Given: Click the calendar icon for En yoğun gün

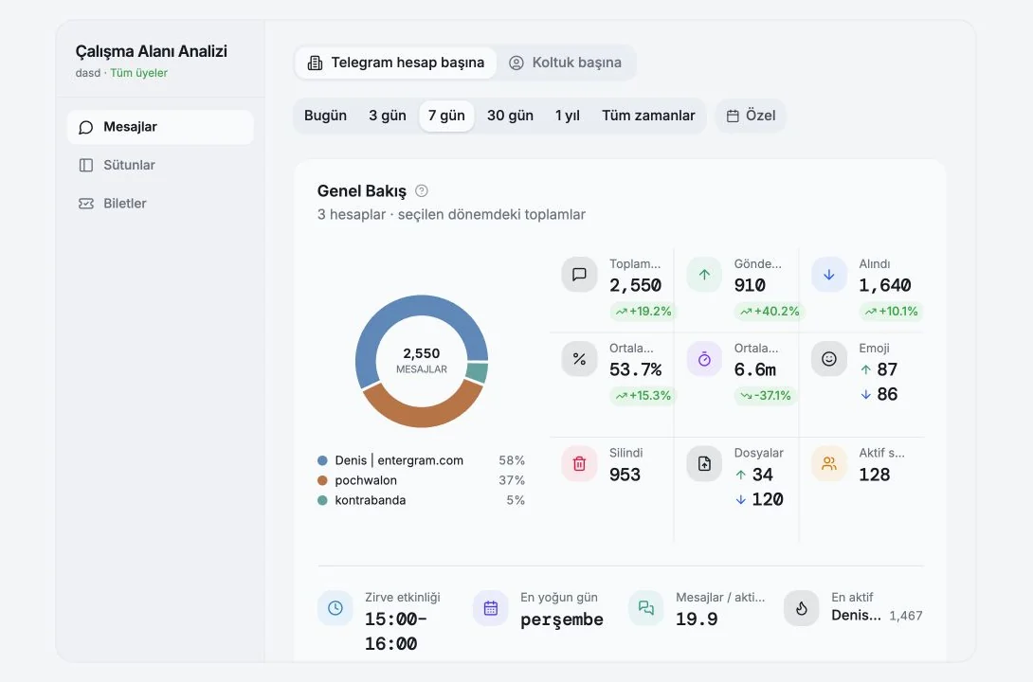Looking at the screenshot, I should coord(491,607).
